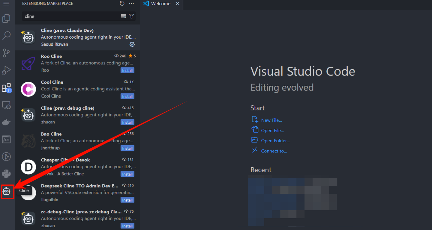Open the API view in activity bar
This screenshot has height=230, width=432.
click(x=6, y=139)
